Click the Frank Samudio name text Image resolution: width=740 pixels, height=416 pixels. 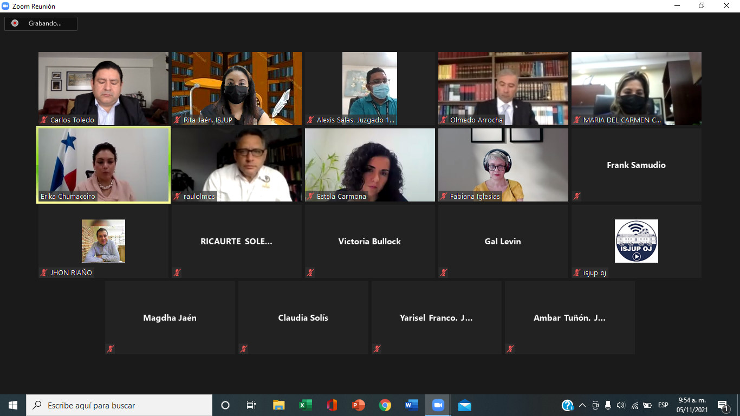(x=636, y=165)
